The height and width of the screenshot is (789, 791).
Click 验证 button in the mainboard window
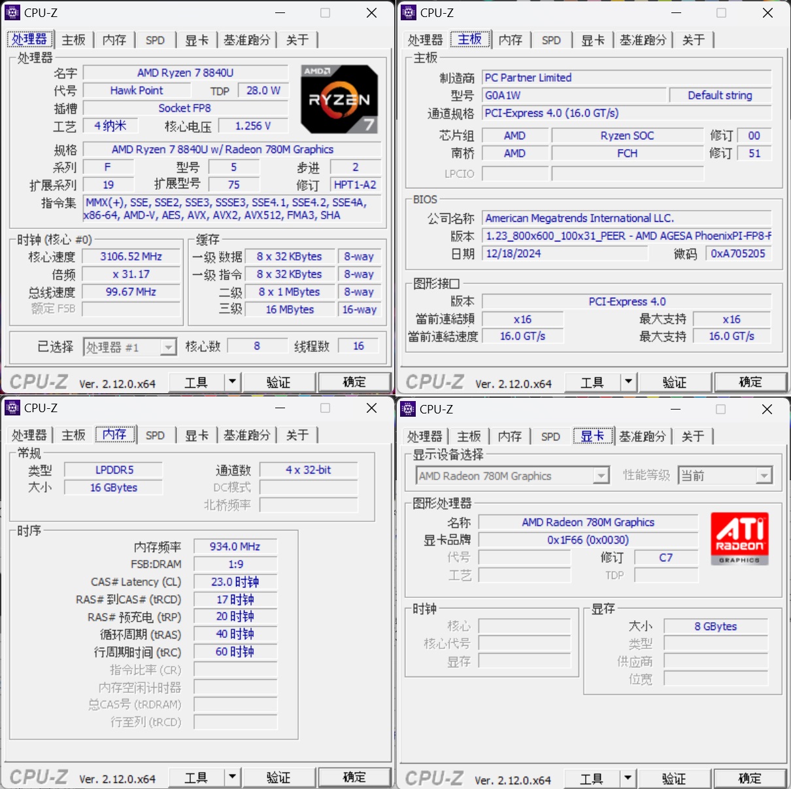pos(675,382)
